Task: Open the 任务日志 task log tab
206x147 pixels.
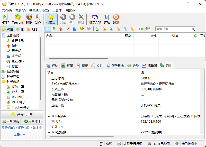Action: (x=115, y=66)
